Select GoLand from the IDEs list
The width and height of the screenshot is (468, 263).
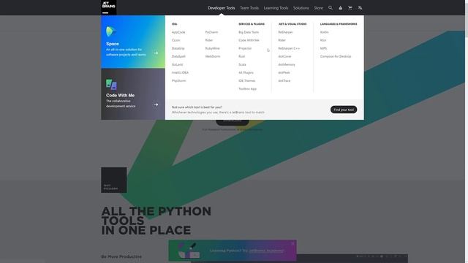[177, 64]
